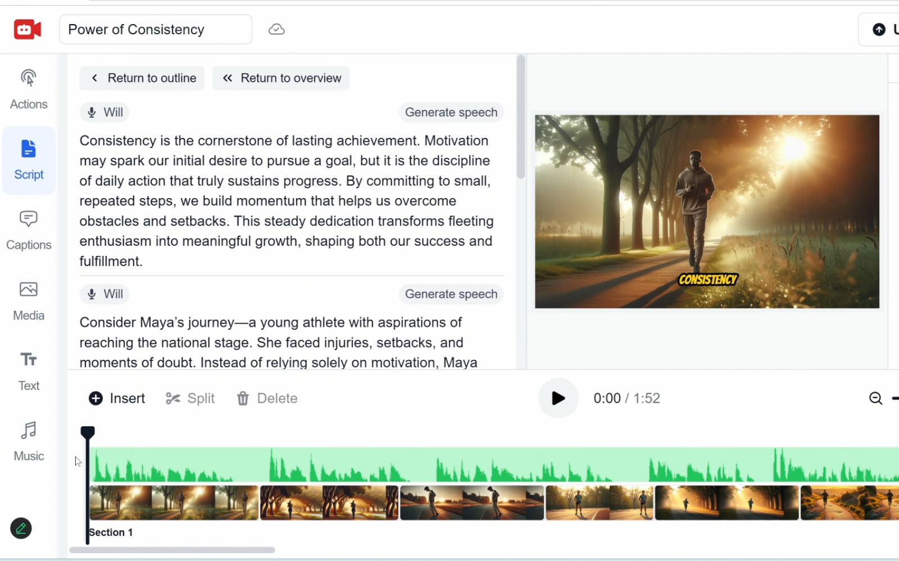Click Return to overview button

coord(281,78)
